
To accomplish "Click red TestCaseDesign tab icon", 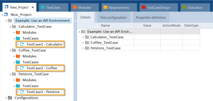I will point(143,7).
